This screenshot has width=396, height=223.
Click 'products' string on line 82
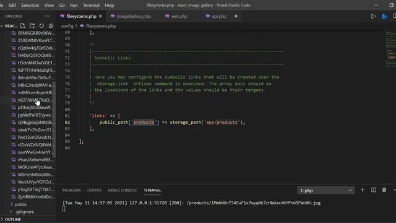coord(144,122)
